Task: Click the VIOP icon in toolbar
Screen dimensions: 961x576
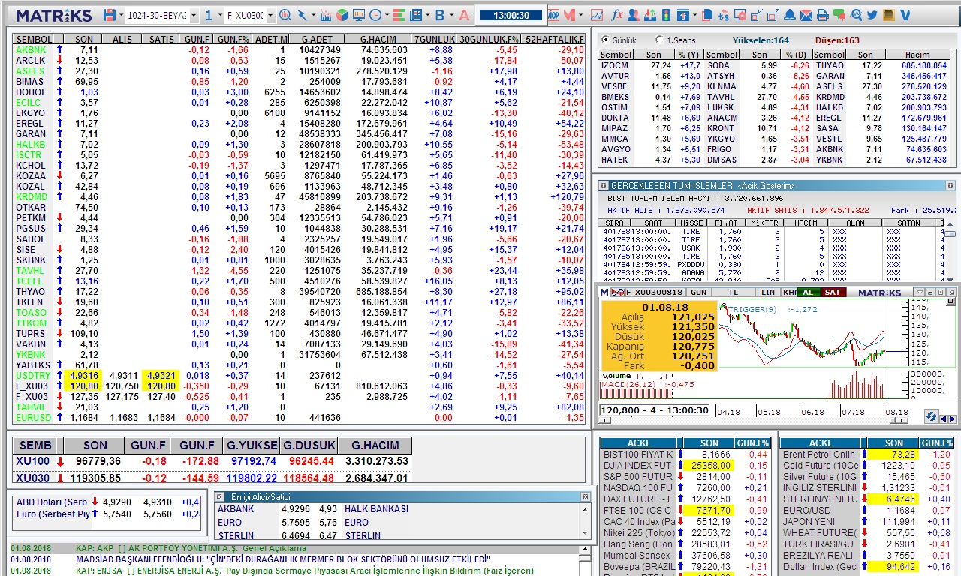Action: tap(553, 15)
